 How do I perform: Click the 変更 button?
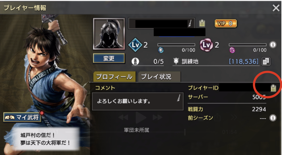pos(109,58)
